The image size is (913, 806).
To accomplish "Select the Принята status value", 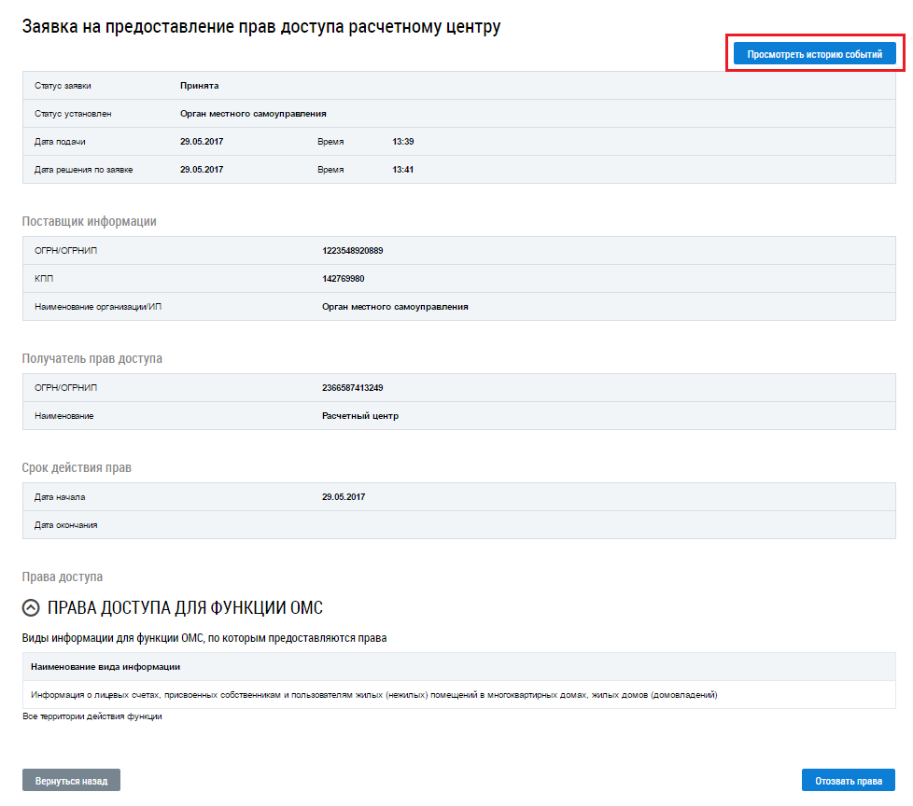I will click(199, 86).
